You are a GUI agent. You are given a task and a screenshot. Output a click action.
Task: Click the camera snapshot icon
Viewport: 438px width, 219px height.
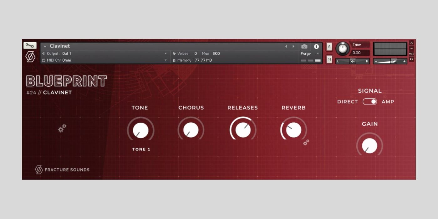click(304, 46)
